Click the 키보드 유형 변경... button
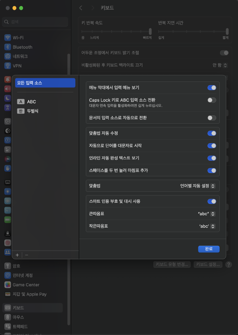238x335 pixels. (x=172, y=264)
